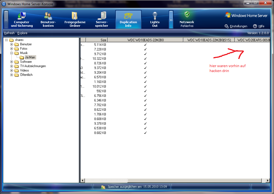The image size is (274, 194).
Task: Minimize the Windows Home Server-Konsole window
Action: pyautogui.click(x=248, y=3)
